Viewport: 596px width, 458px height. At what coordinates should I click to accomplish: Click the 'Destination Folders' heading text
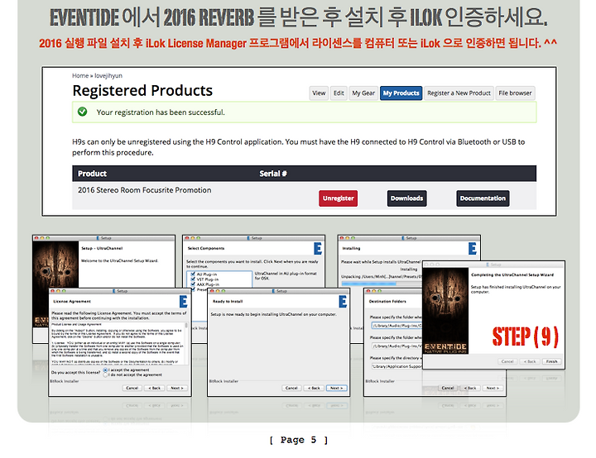point(387,301)
